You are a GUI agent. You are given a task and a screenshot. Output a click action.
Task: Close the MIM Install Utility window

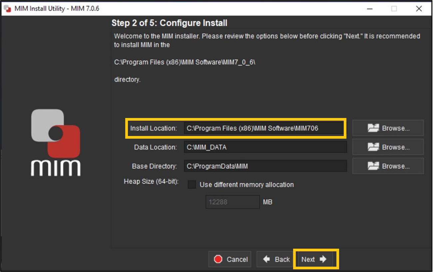419,9
